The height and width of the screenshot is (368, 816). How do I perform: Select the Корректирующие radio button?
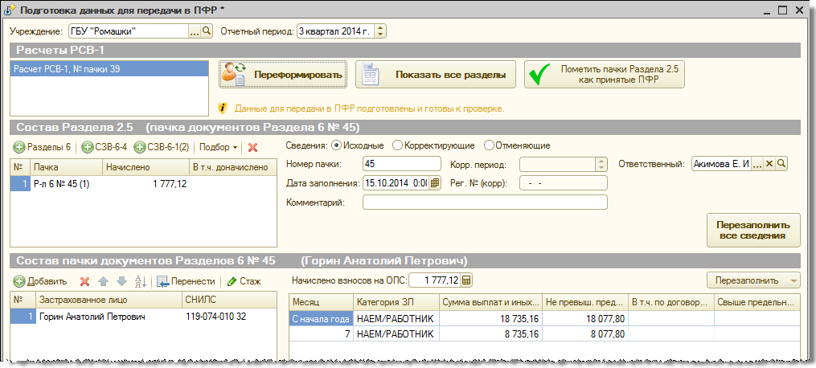point(397,145)
